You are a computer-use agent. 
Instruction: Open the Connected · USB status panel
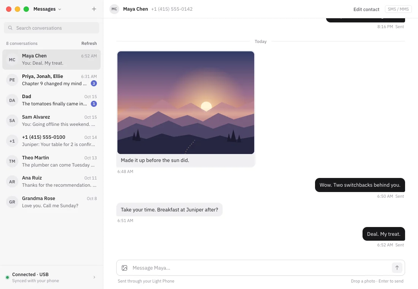tap(52, 277)
